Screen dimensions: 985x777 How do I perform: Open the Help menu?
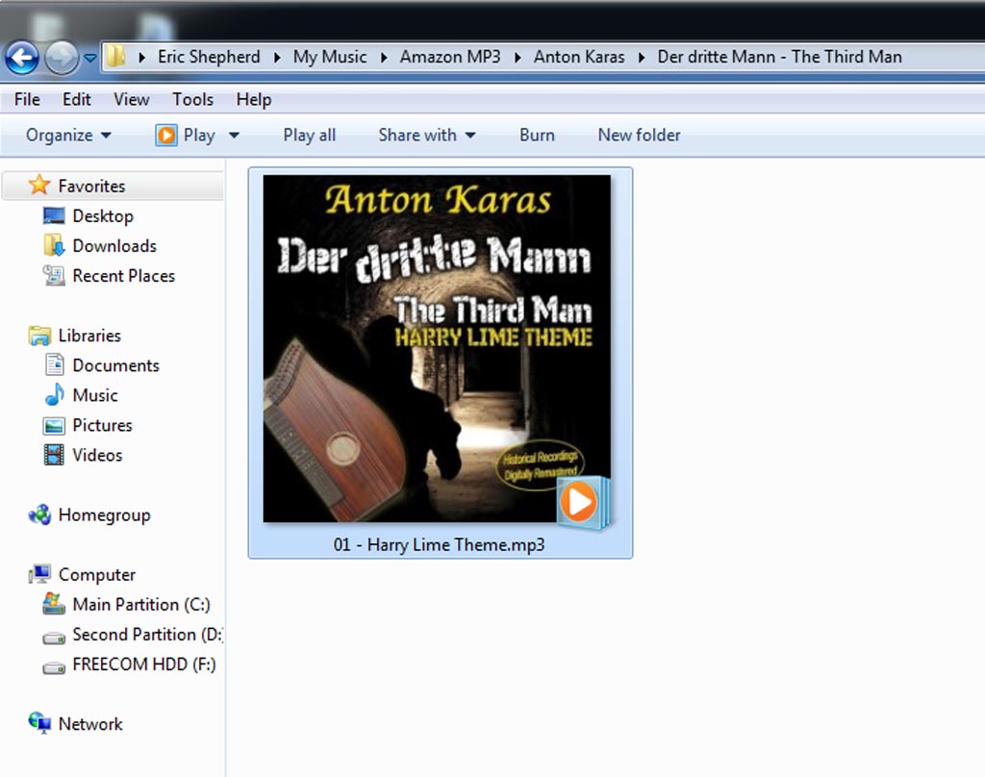click(x=254, y=99)
